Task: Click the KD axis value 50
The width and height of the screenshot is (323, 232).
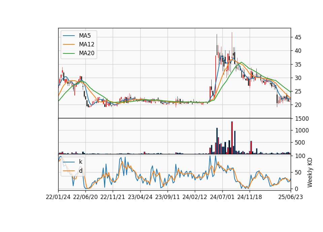Action: (x=298, y=172)
